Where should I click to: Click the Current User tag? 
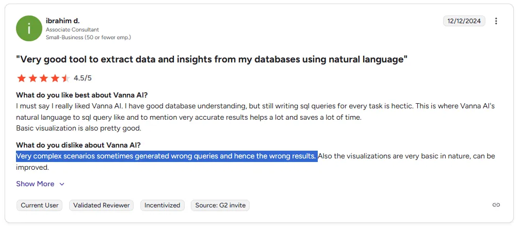pos(39,205)
